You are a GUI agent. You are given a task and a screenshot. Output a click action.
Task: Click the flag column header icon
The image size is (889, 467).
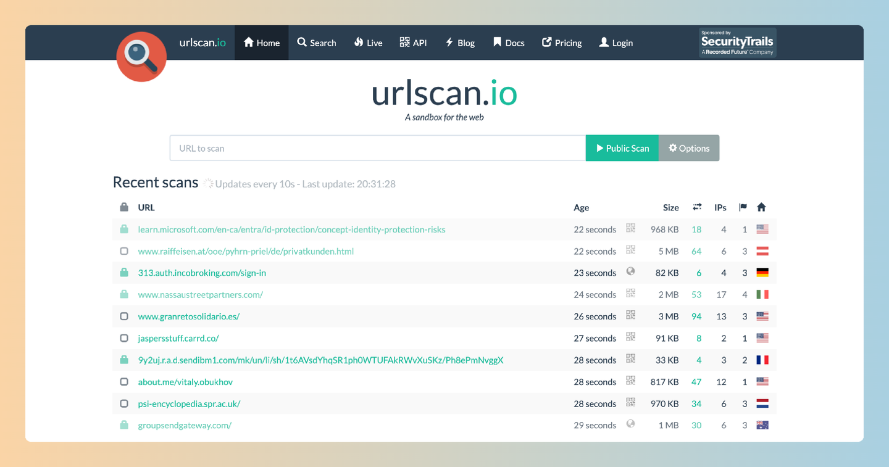743,207
